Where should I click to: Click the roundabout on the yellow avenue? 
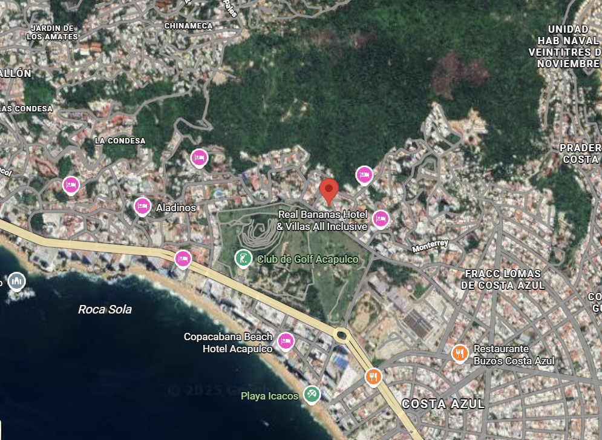point(341,335)
